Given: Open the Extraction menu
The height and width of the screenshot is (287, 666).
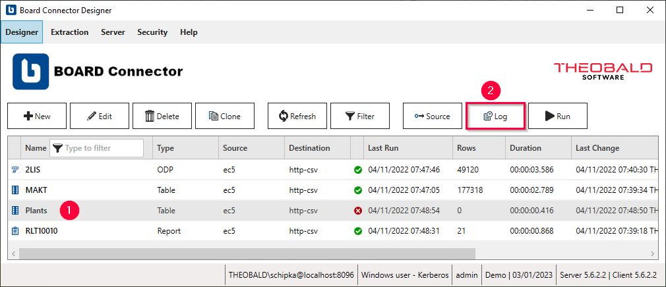Looking at the screenshot, I should [x=69, y=32].
